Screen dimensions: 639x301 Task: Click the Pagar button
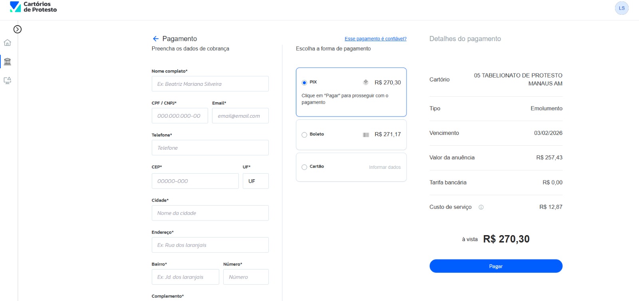[496, 266]
